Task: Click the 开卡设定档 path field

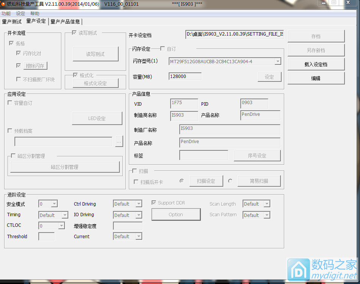Action: (x=235, y=34)
